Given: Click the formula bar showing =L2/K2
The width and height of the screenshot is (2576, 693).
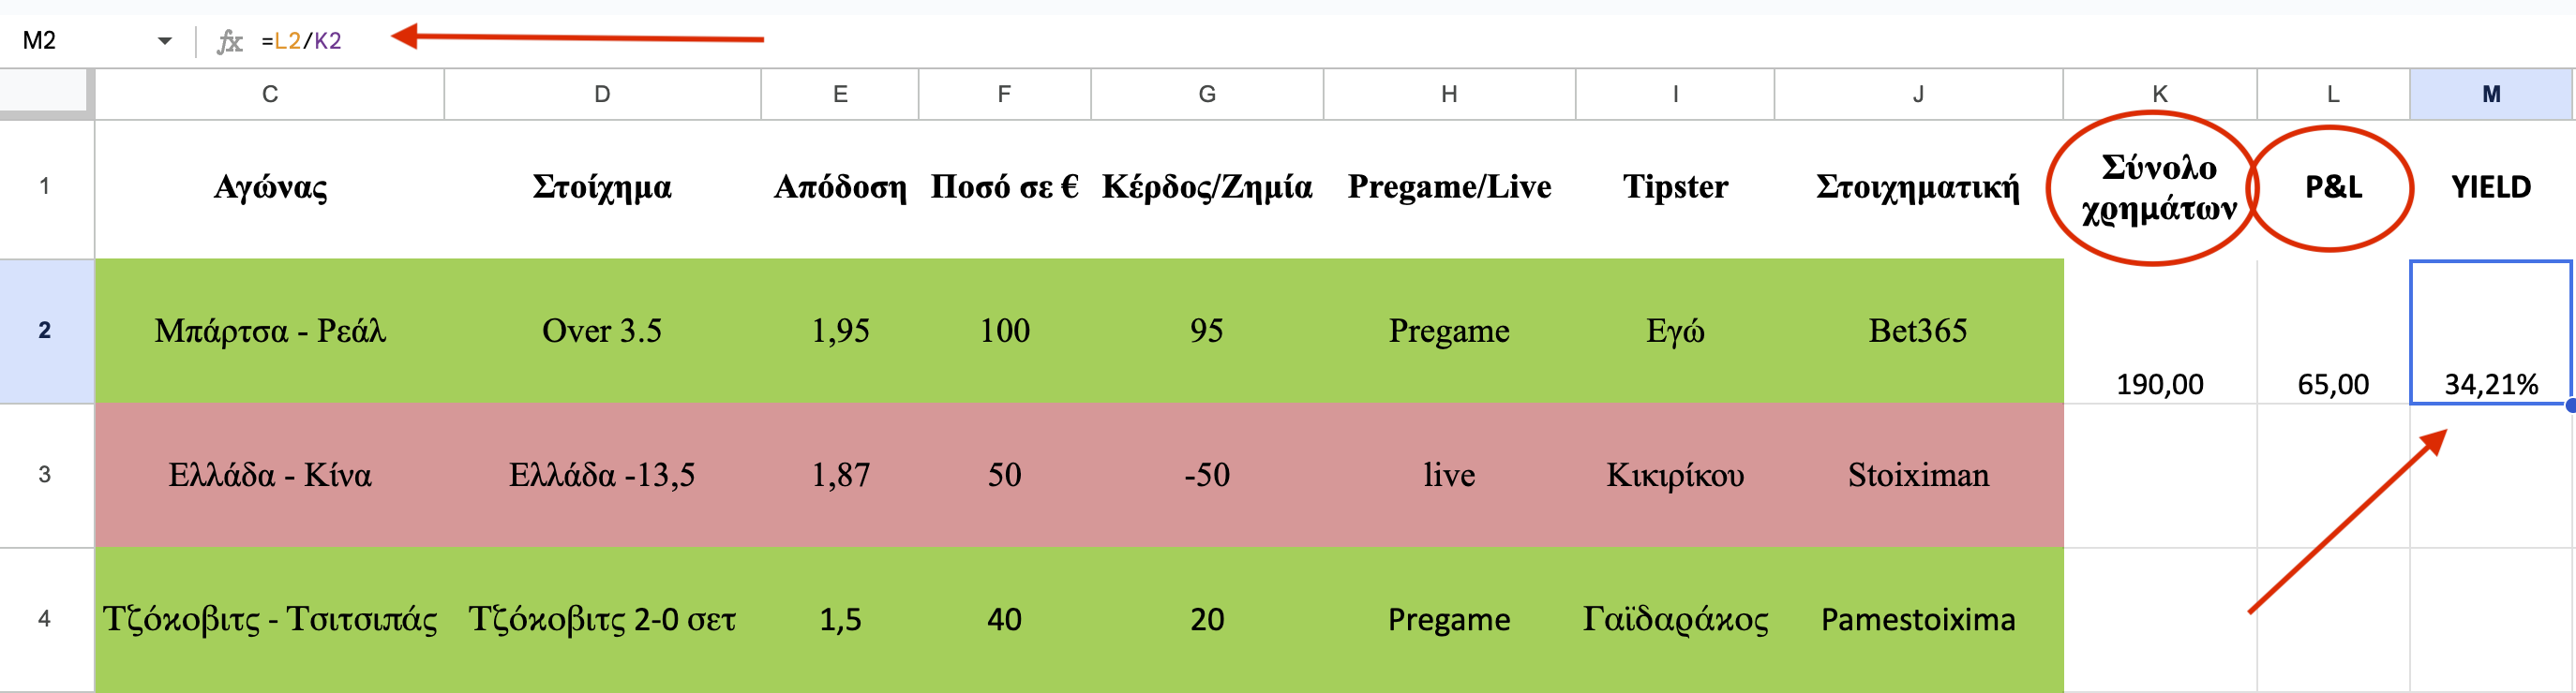Looking at the screenshot, I should click(x=1400, y=41).
